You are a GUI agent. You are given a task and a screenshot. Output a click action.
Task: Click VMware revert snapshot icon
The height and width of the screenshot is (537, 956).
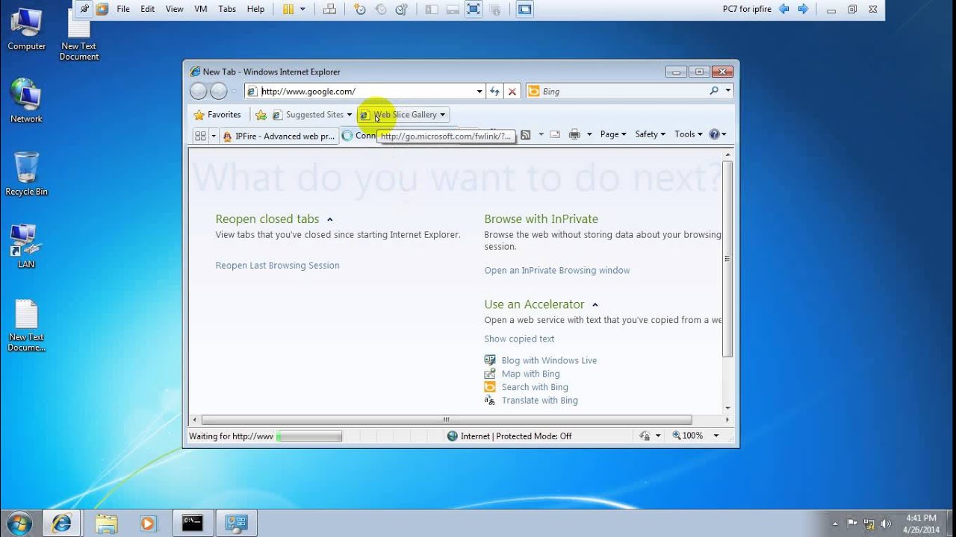pyautogui.click(x=381, y=9)
